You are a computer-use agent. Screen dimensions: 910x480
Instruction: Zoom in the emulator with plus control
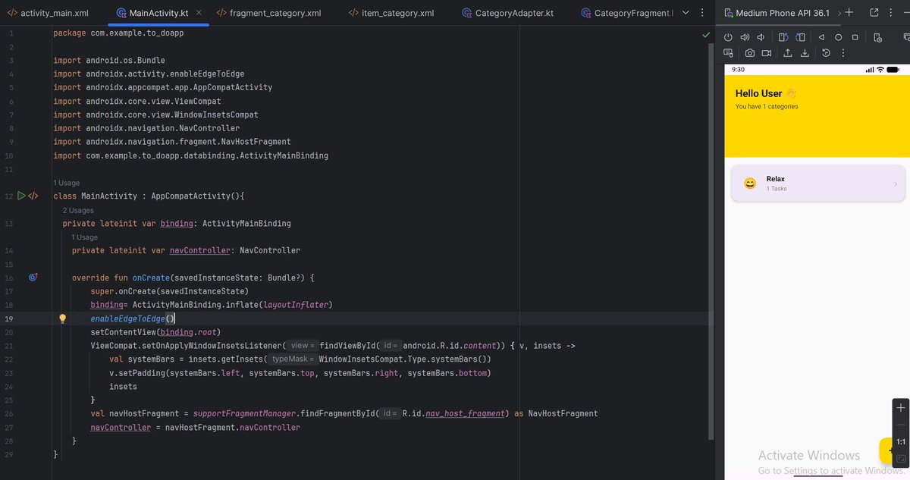[x=901, y=408]
